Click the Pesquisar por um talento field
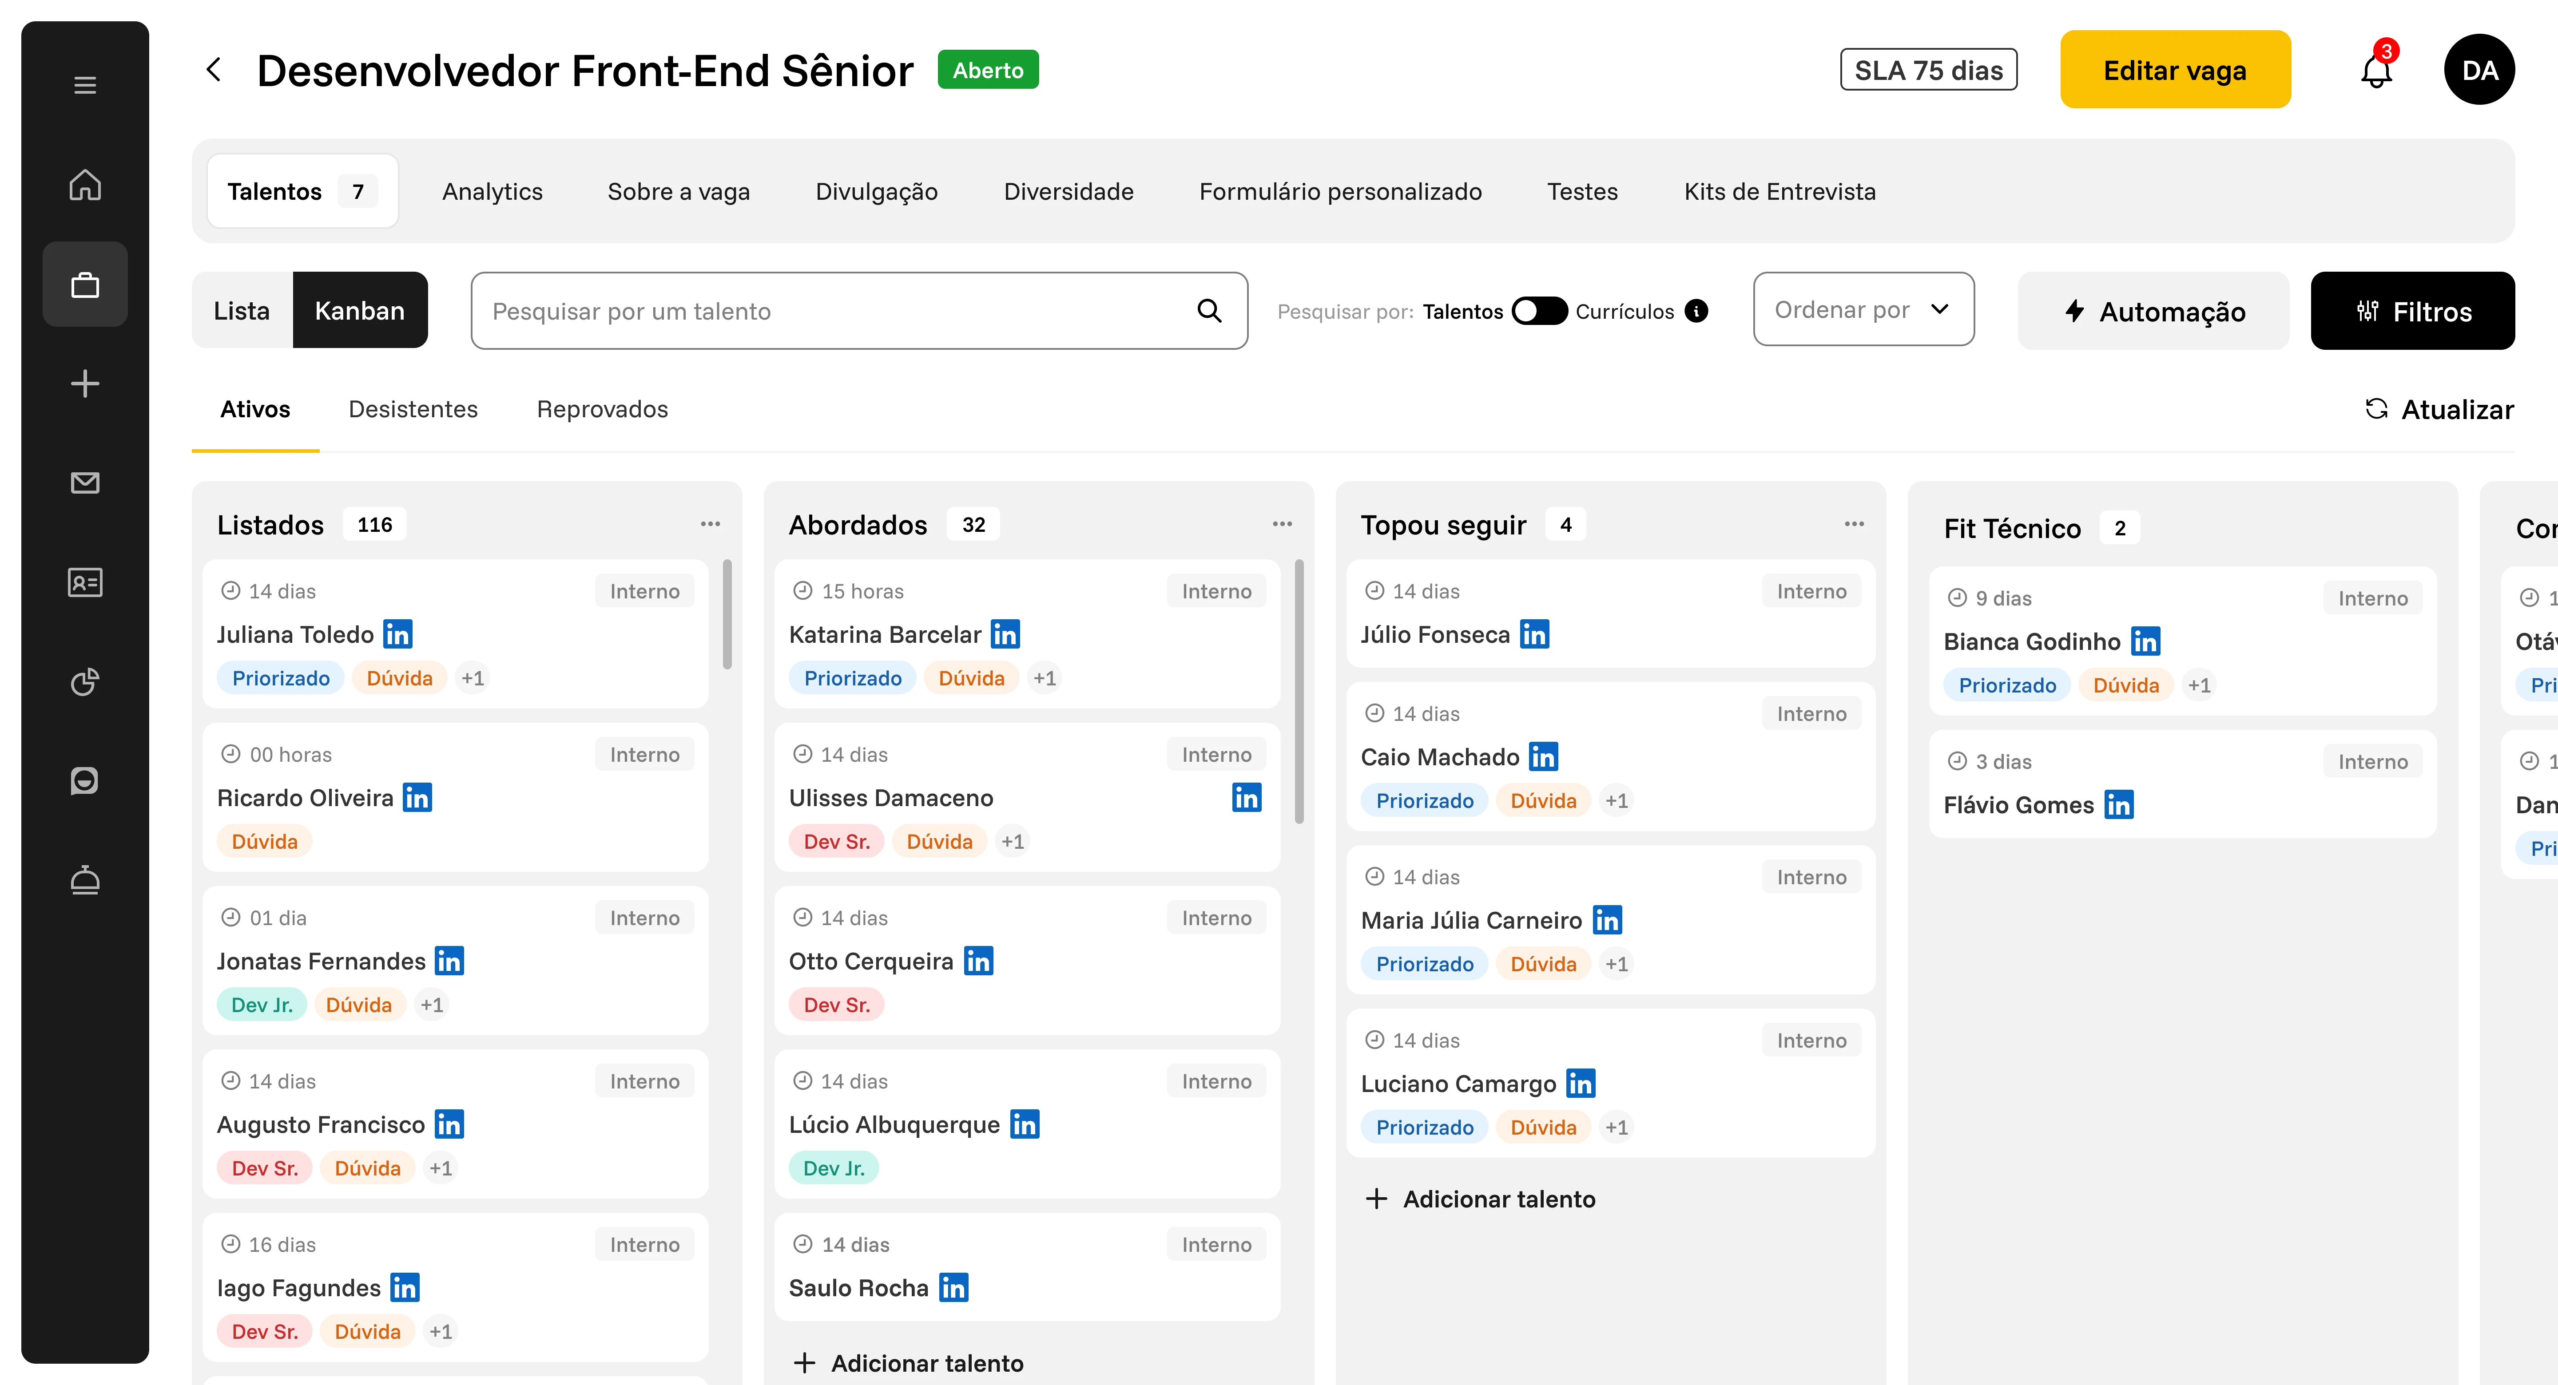2558x1385 pixels. 859,311
